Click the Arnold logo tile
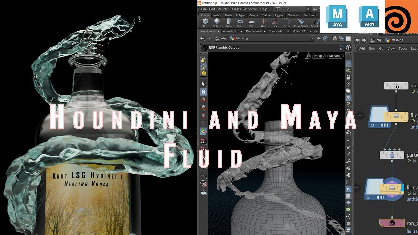Image resolution: width=418 pixels, height=235 pixels. point(369,17)
